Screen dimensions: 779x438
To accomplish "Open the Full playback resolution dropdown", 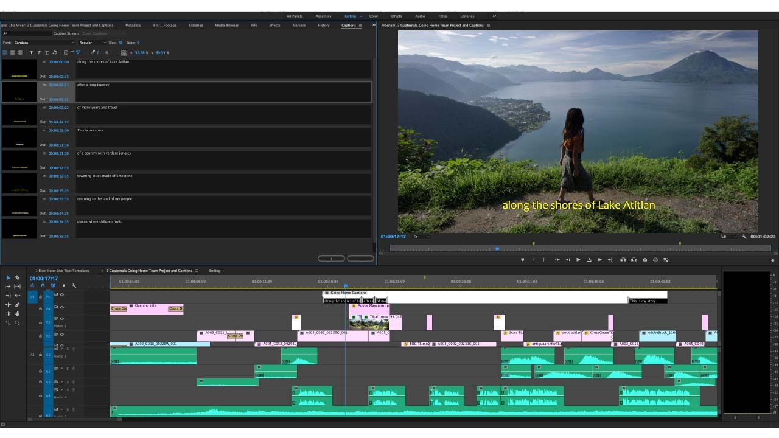I will [x=728, y=237].
